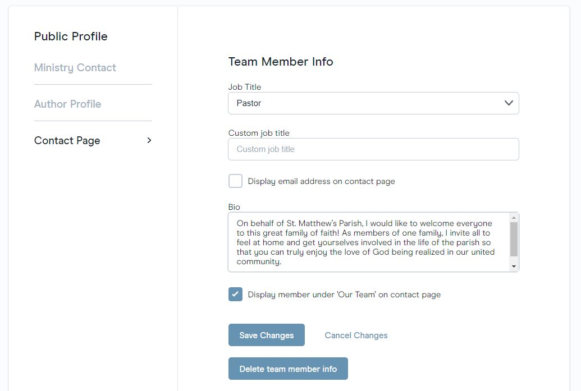Click the Team Member Info heading
Viewport: 581px width, 391px height.
(281, 62)
